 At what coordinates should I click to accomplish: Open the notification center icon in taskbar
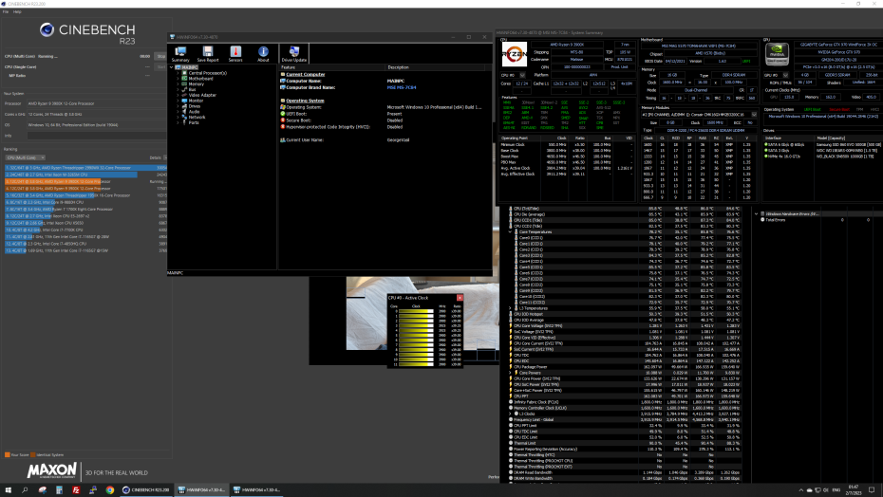pyautogui.click(x=872, y=489)
